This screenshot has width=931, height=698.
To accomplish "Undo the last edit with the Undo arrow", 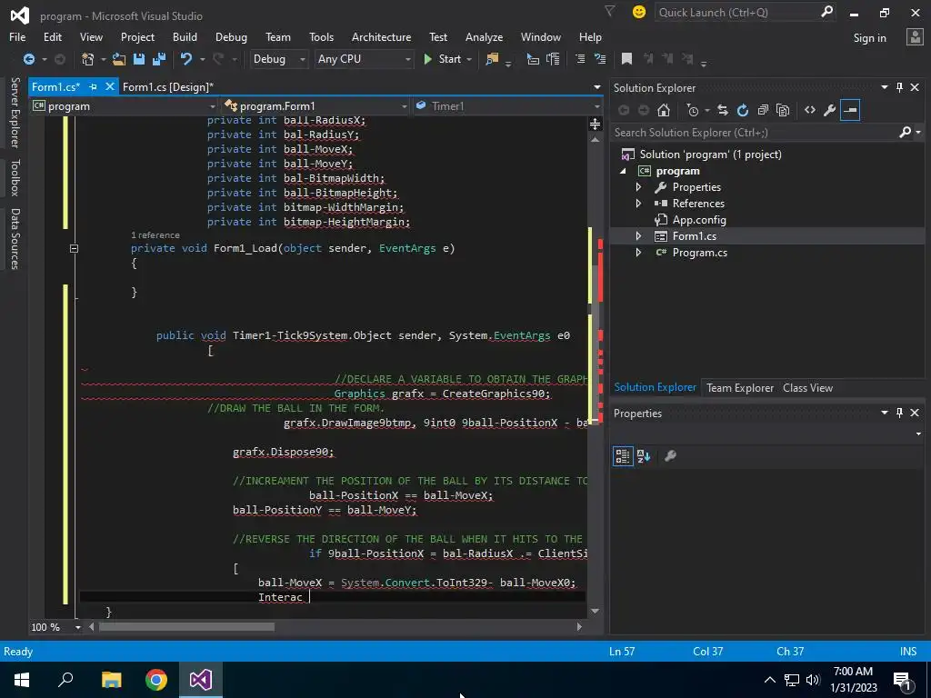I will click(186, 59).
